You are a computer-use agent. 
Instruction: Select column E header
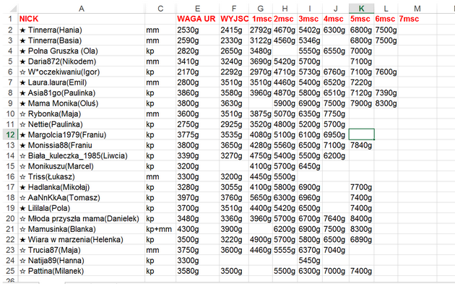click(x=197, y=9)
